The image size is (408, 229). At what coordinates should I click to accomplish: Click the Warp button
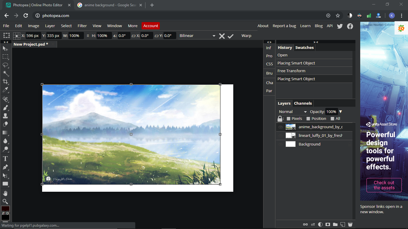(x=246, y=36)
